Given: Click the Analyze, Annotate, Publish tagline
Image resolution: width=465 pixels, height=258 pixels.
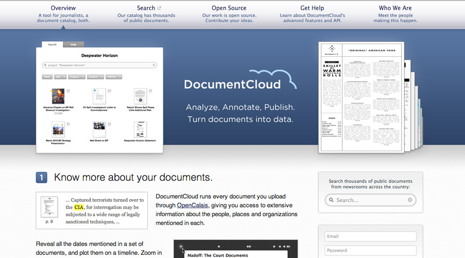Looking at the screenshot, I should [240, 107].
